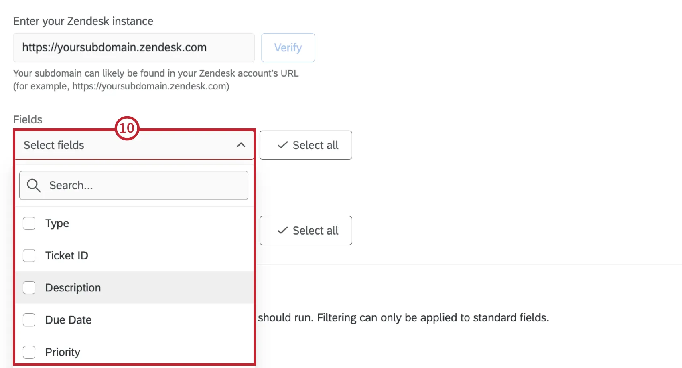
Task: Check the Priority checkbox
Action: [x=29, y=352]
